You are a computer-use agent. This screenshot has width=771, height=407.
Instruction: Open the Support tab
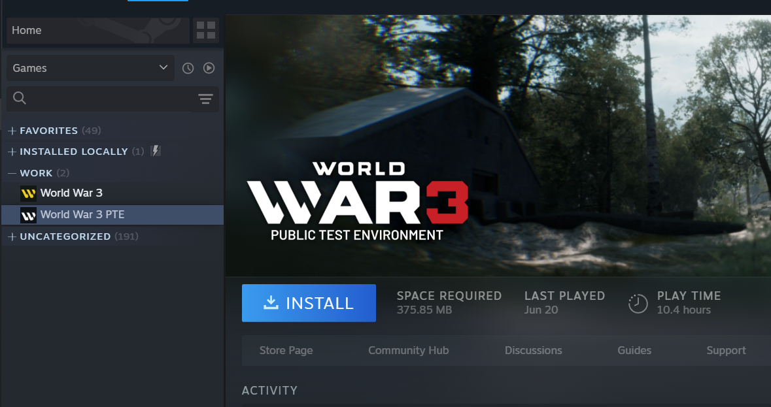[727, 351]
